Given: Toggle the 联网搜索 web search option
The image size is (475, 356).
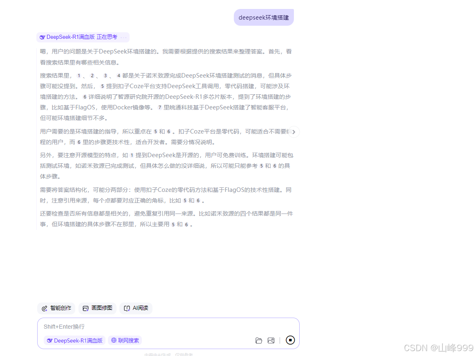Looking at the screenshot, I should pos(125,340).
